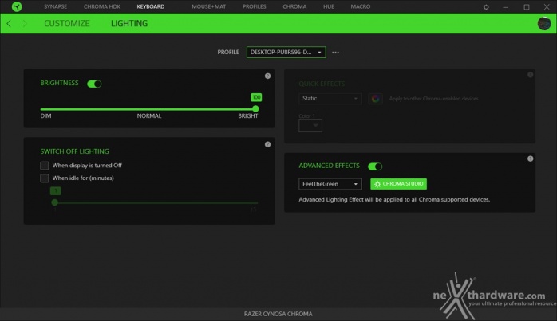Viewport: 557px width, 321px height.
Task: Show help for Switch Off Lighting panel
Action: point(267,144)
